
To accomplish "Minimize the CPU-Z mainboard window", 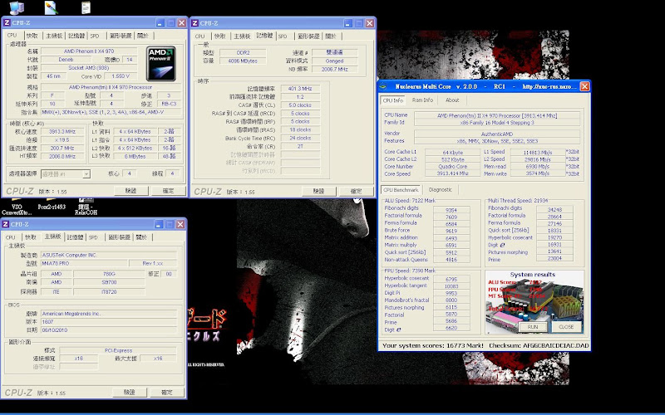I will tap(159, 224).
